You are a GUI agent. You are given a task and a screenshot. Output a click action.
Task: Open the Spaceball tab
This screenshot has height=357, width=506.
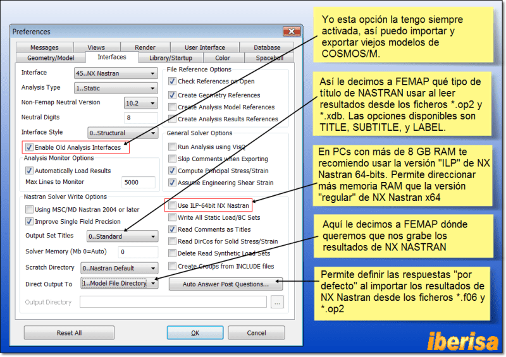[269, 57]
